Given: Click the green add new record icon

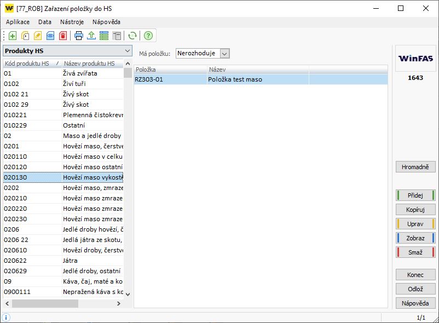Looking at the screenshot, I should [x=13, y=36].
